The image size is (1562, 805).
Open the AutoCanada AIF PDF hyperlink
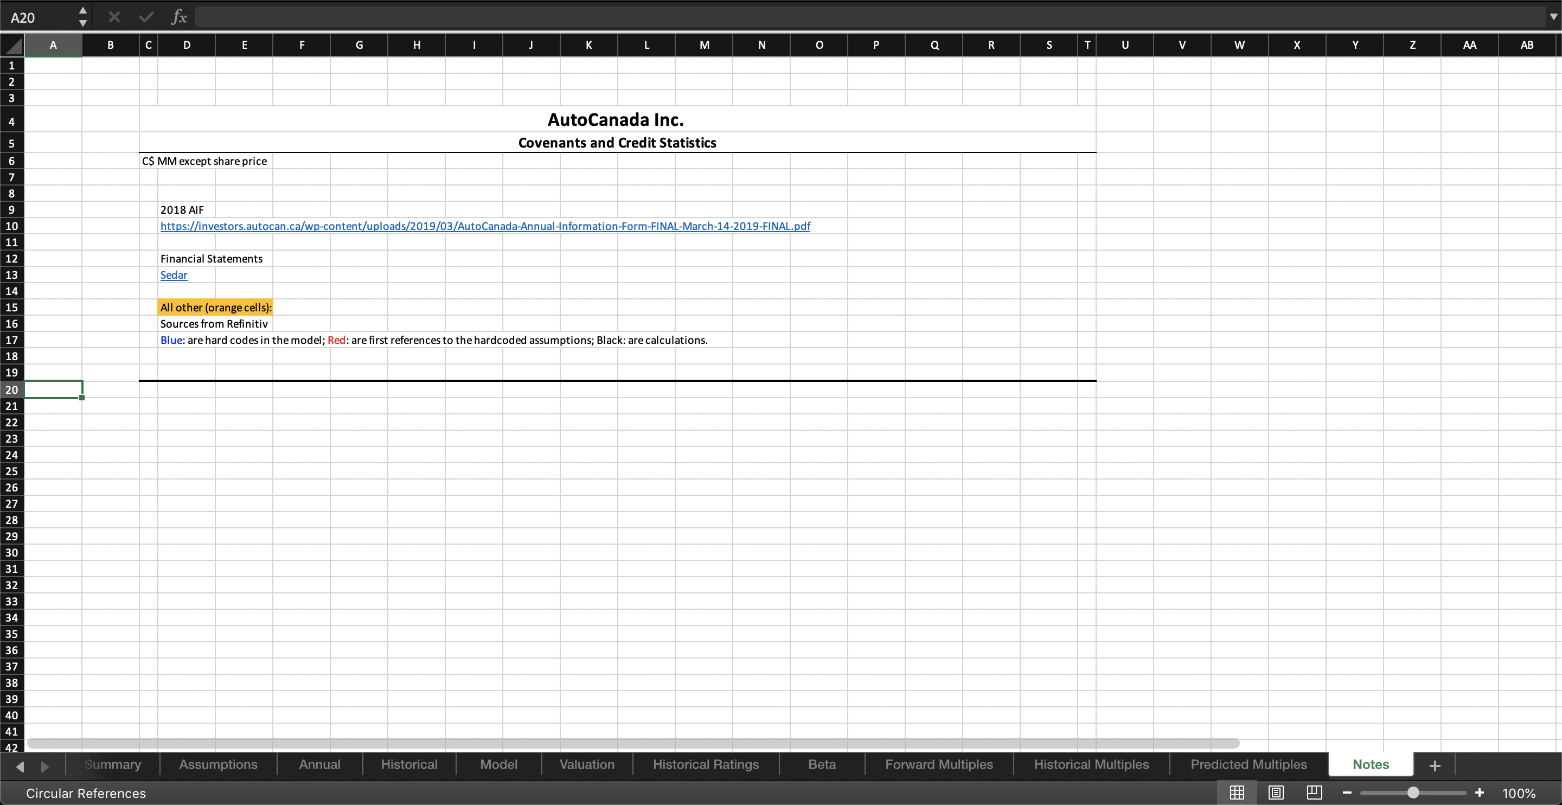[485, 226]
